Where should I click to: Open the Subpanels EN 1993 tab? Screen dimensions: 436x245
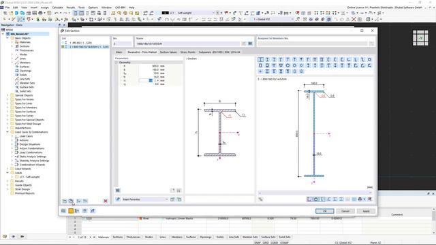[219, 52]
